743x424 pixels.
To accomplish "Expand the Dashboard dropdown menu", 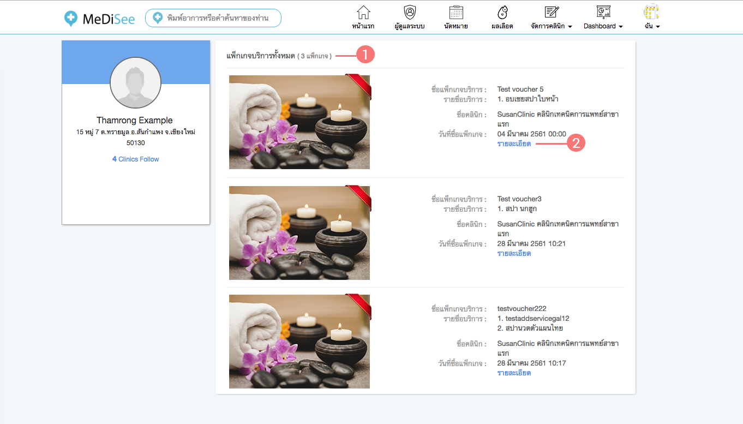I will tap(603, 26).
